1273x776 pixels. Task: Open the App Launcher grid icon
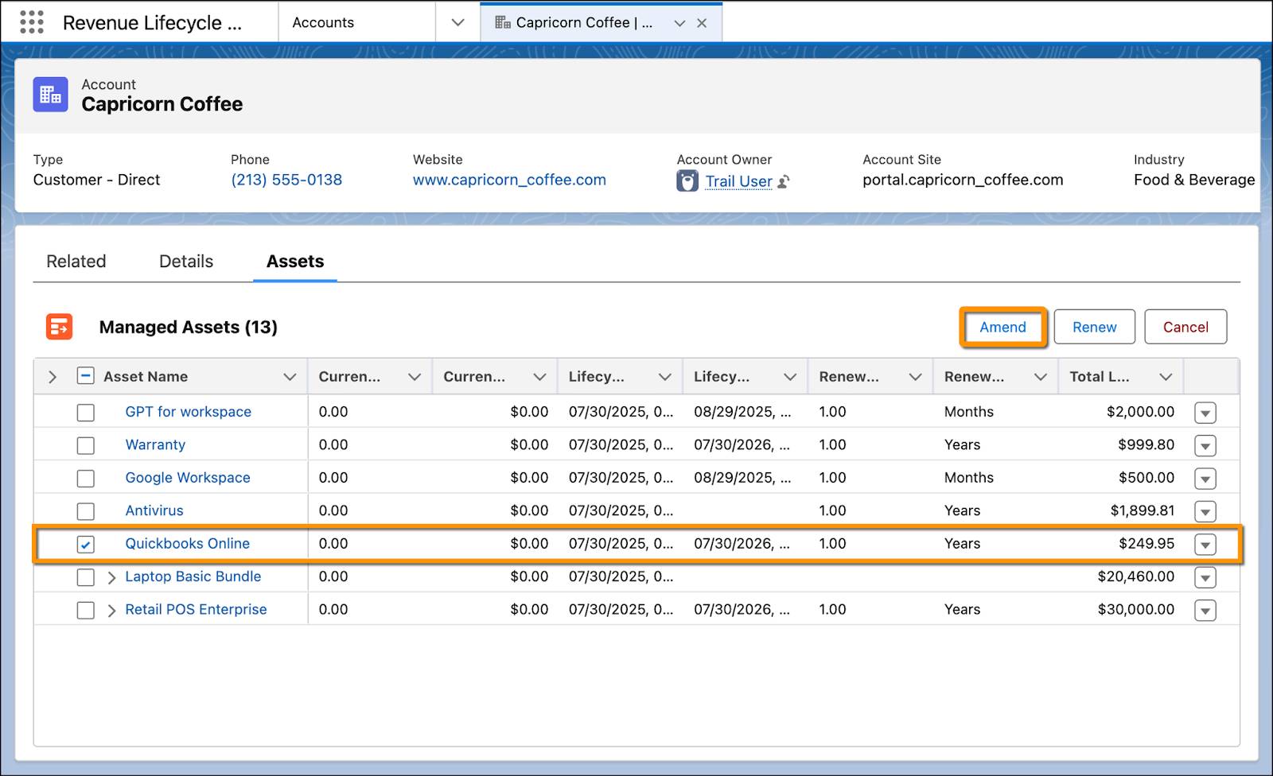tap(32, 22)
